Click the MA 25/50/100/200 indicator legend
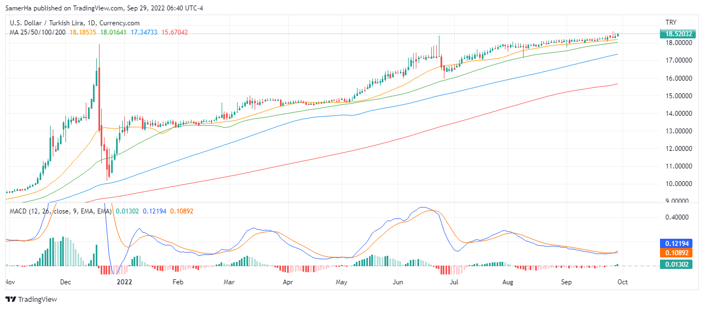 coord(38,32)
